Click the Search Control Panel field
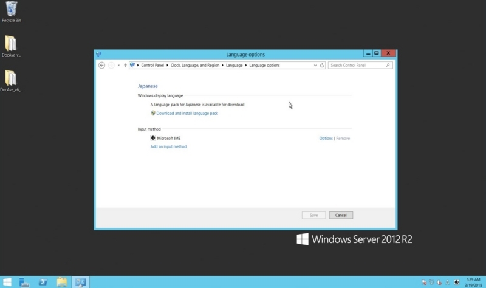 (x=360, y=66)
